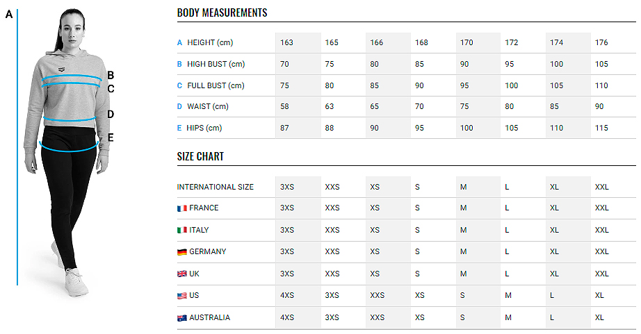
Task: Click the hips value 87
Action: click(284, 128)
